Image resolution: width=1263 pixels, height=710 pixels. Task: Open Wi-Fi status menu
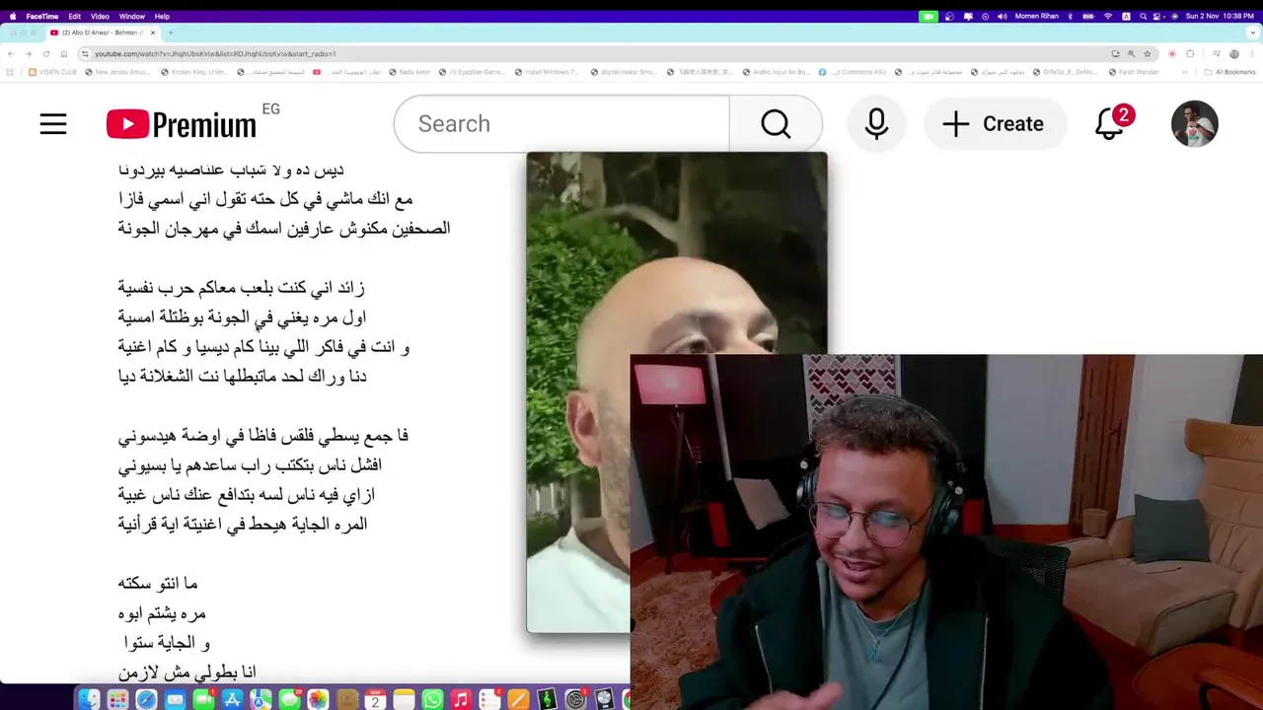click(x=1108, y=16)
